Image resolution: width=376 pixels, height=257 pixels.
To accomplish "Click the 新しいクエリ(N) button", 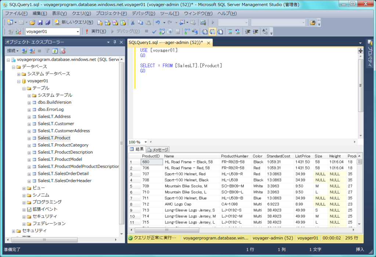I will point(74,22).
